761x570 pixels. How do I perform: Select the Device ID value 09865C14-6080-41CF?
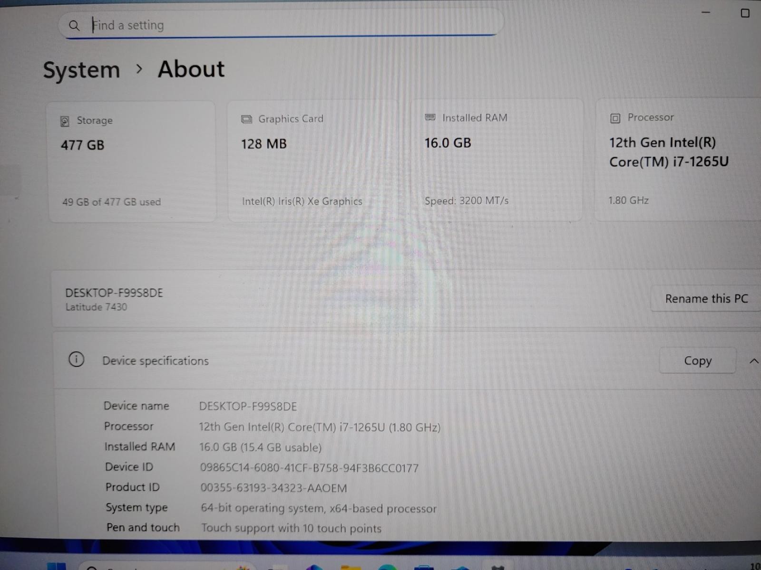pos(309,468)
